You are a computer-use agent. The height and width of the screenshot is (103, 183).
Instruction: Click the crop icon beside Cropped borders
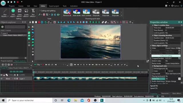[x=179, y=58]
